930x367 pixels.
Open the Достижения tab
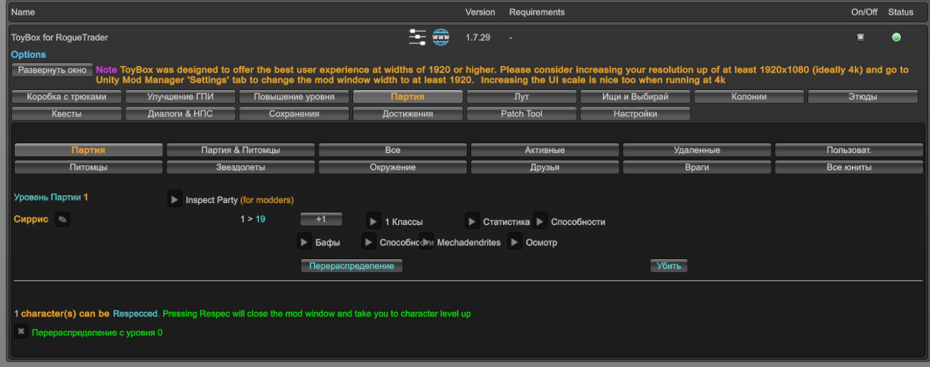[x=408, y=114]
